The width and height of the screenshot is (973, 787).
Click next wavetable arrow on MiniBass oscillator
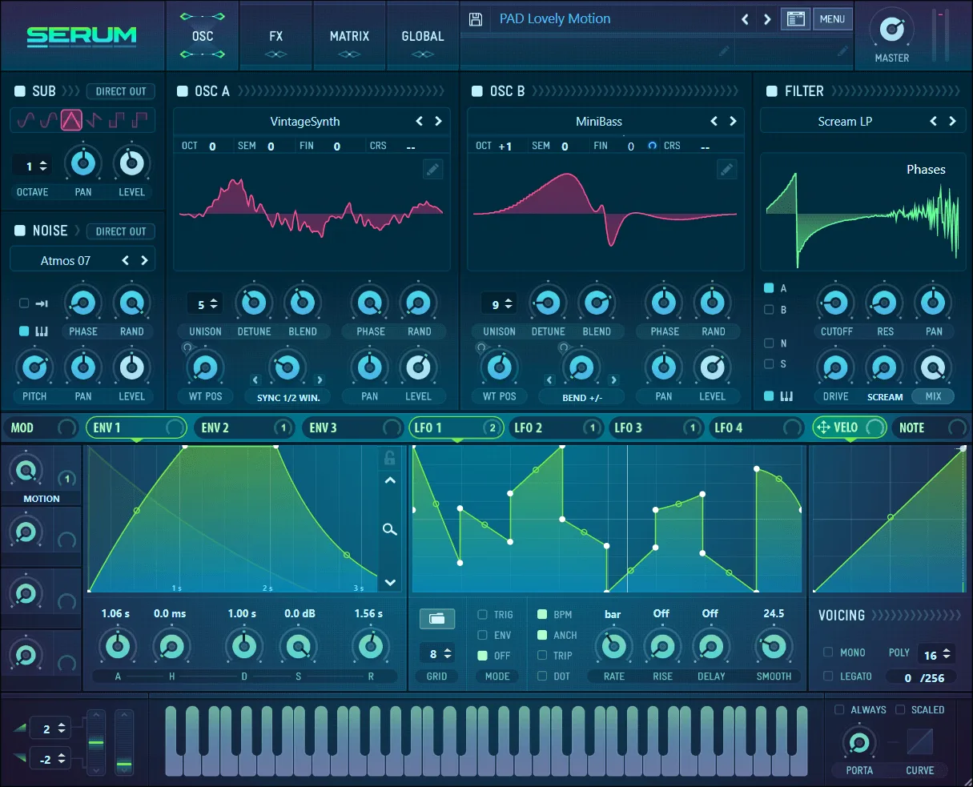[x=733, y=121]
